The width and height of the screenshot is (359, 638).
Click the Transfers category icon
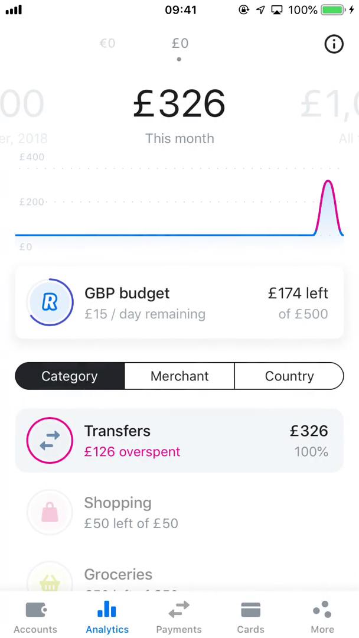pos(50,440)
